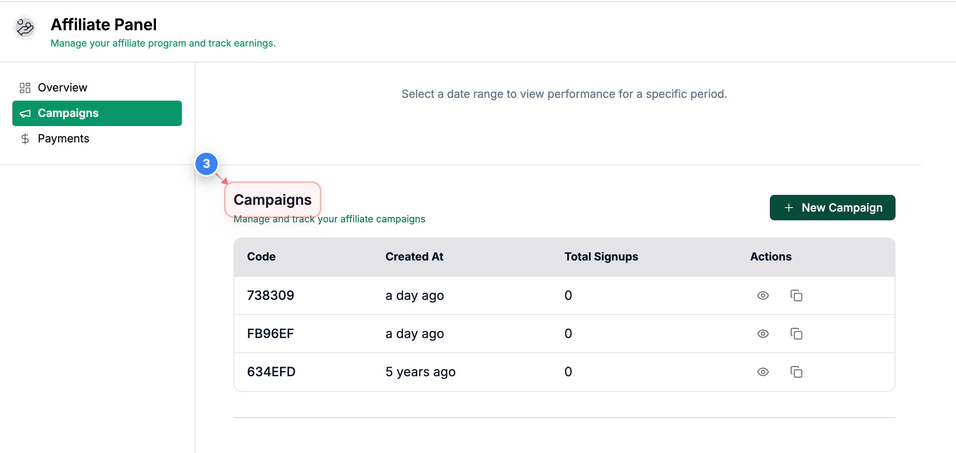Click the Campaigns megaphone icon

click(x=25, y=113)
